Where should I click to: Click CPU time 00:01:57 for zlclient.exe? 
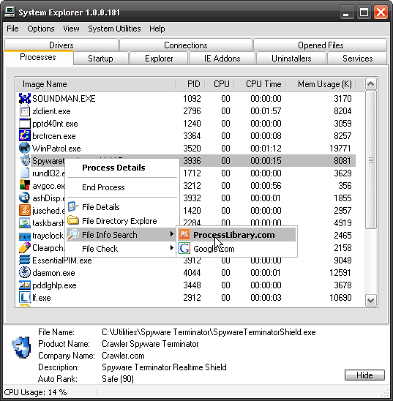tap(266, 111)
